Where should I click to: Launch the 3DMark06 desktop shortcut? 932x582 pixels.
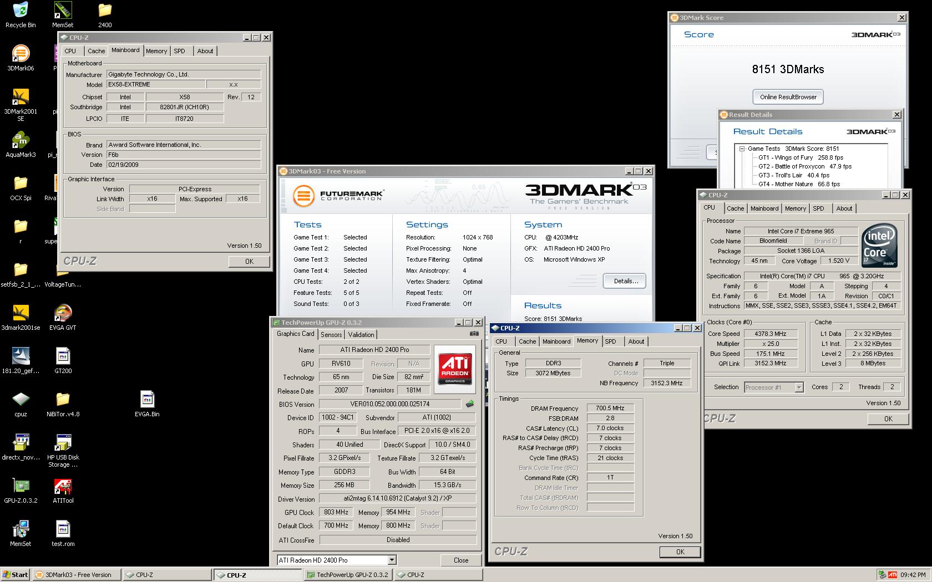coord(21,58)
